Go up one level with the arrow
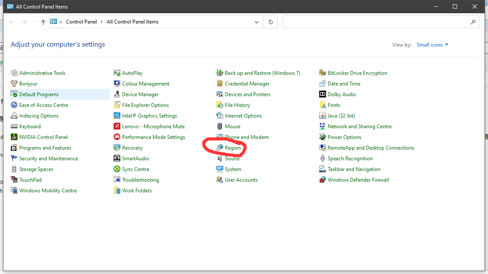Image resolution: width=488 pixels, height=274 pixels. [43, 22]
